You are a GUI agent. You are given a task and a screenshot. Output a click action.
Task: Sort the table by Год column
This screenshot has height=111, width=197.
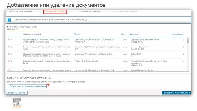tap(123, 34)
